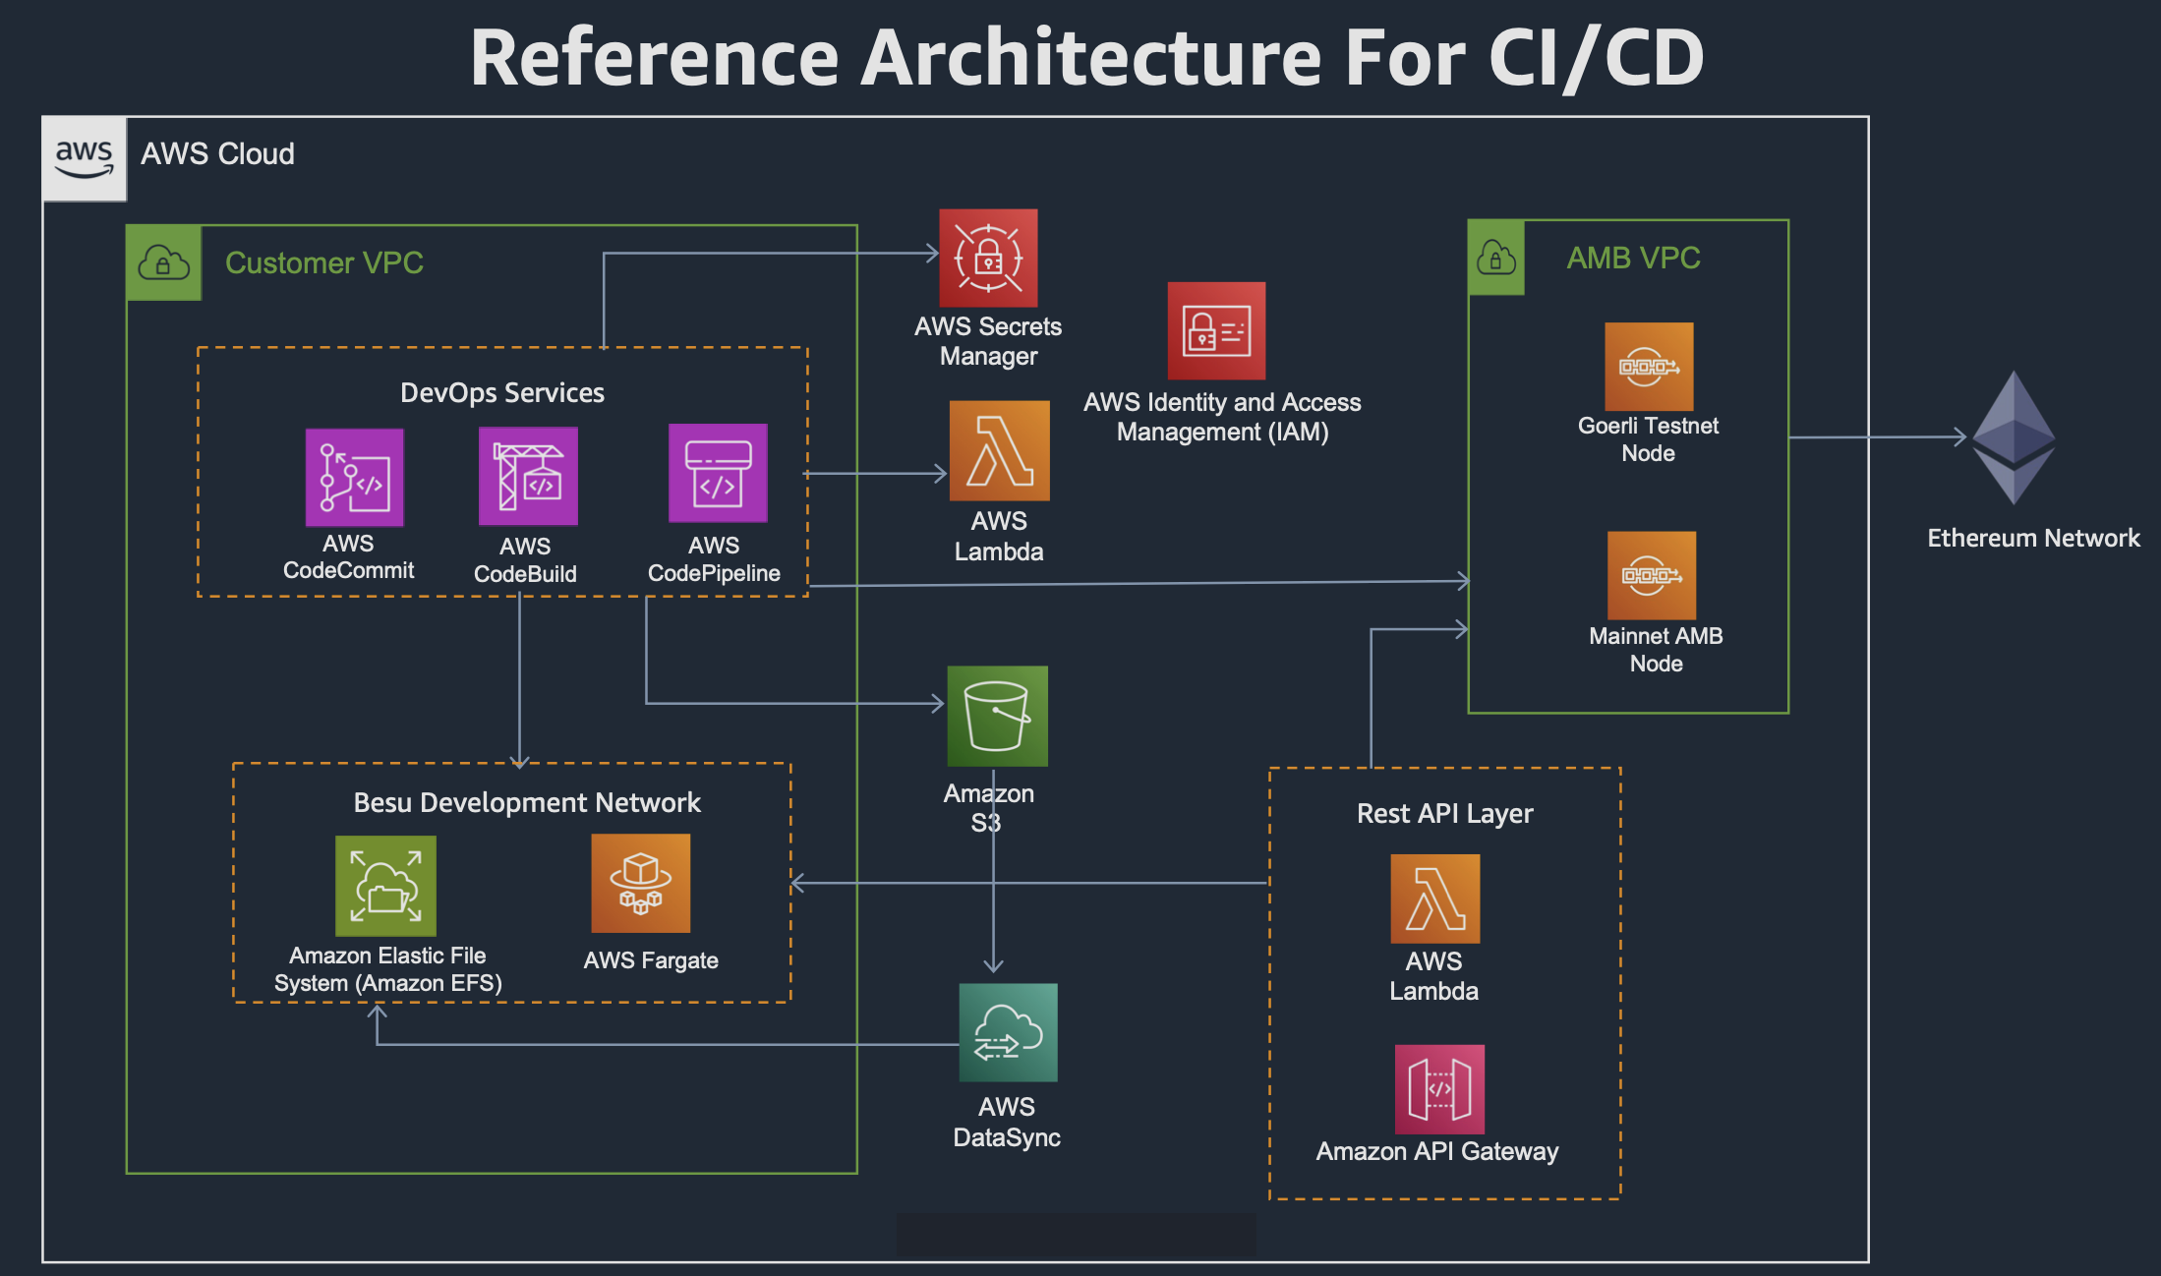Click the Customer VPC cloud icon

coord(164,262)
